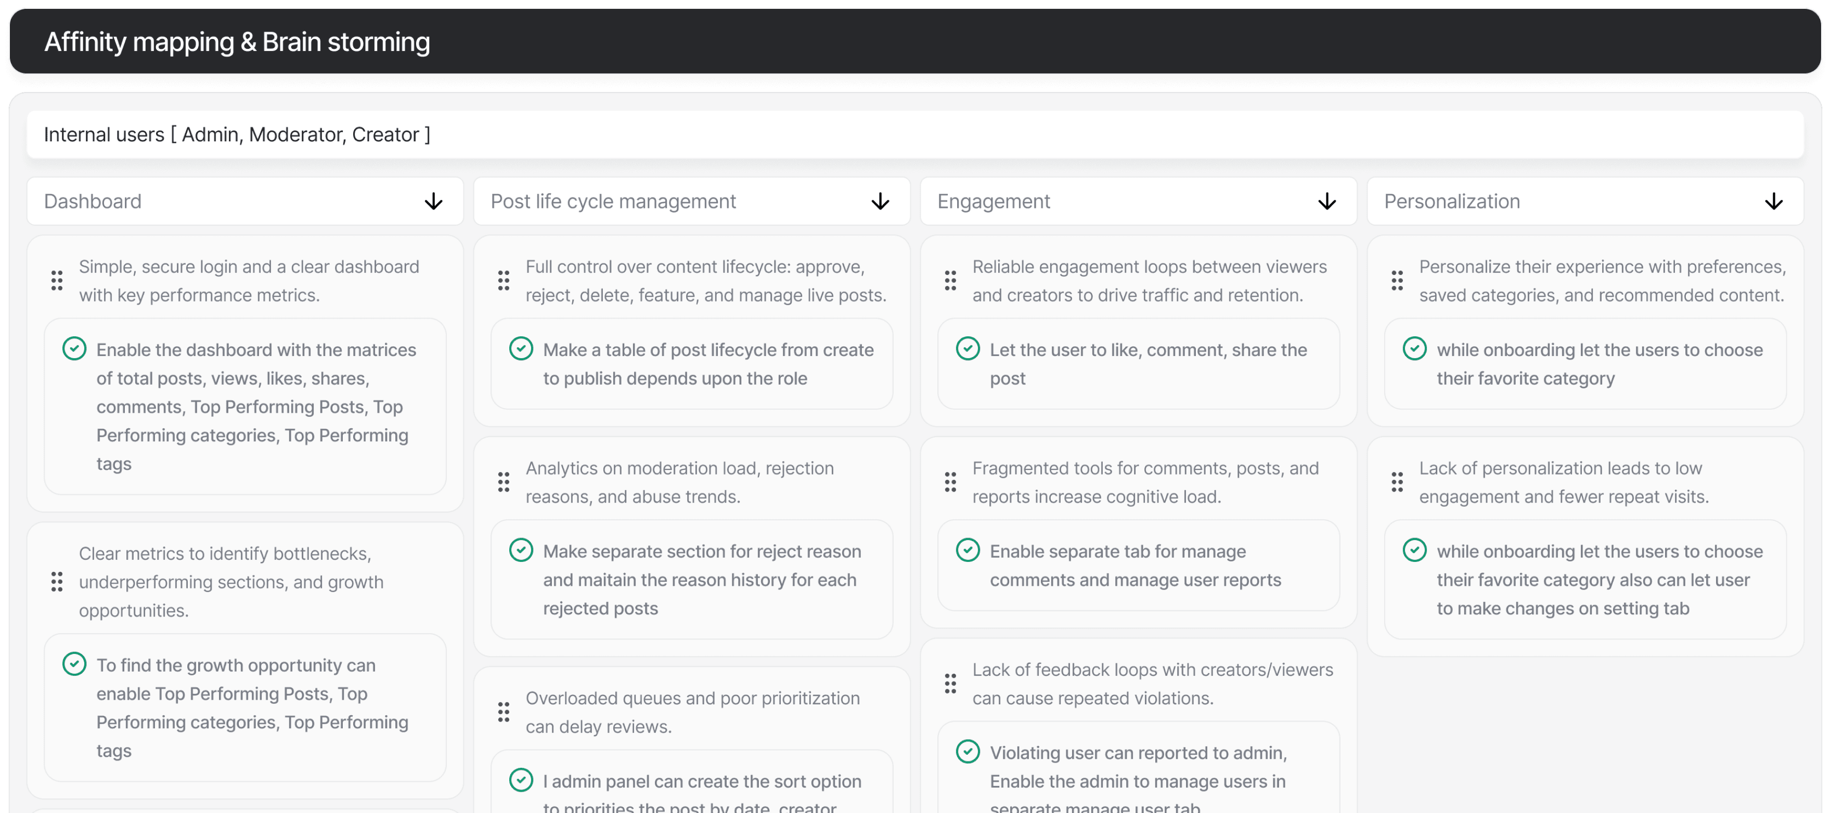Click drag handle next to 'Personalize their experience' card

tap(1397, 281)
